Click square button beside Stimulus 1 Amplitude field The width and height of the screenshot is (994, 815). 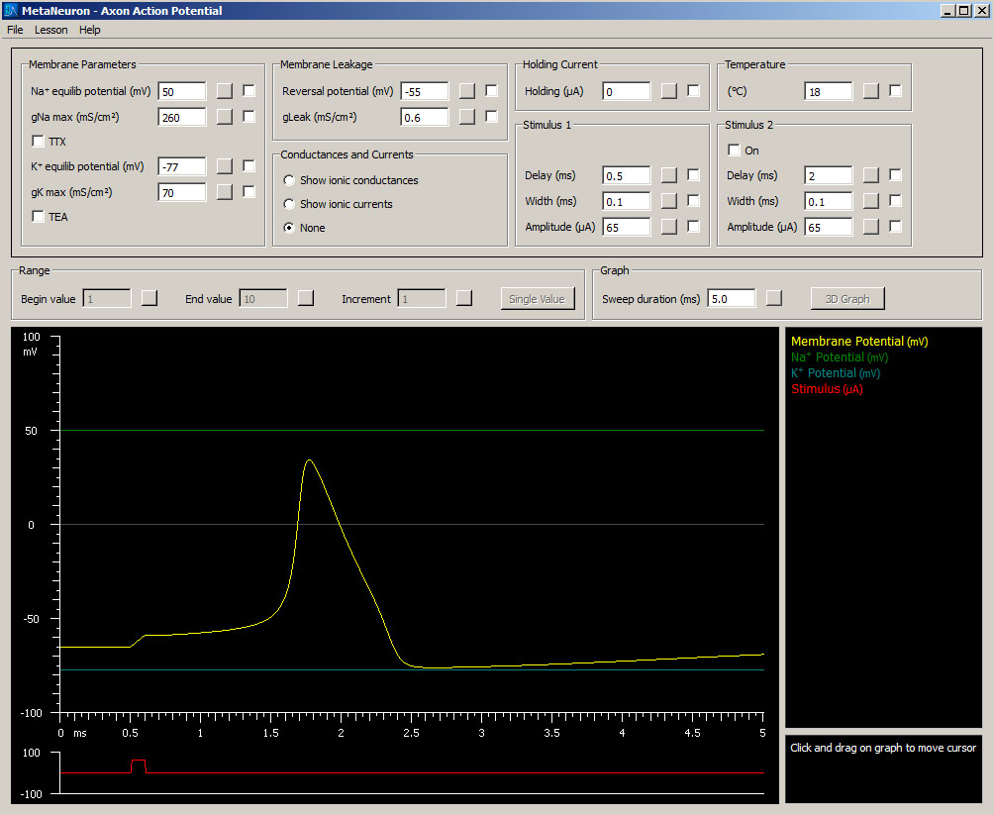[x=669, y=227]
